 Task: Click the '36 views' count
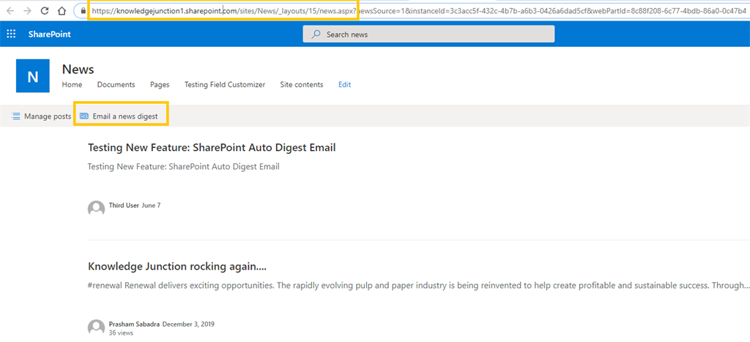[121, 332]
